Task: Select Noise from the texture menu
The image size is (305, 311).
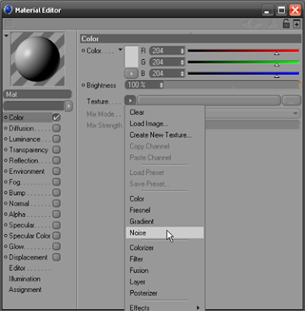Action: tap(165, 232)
